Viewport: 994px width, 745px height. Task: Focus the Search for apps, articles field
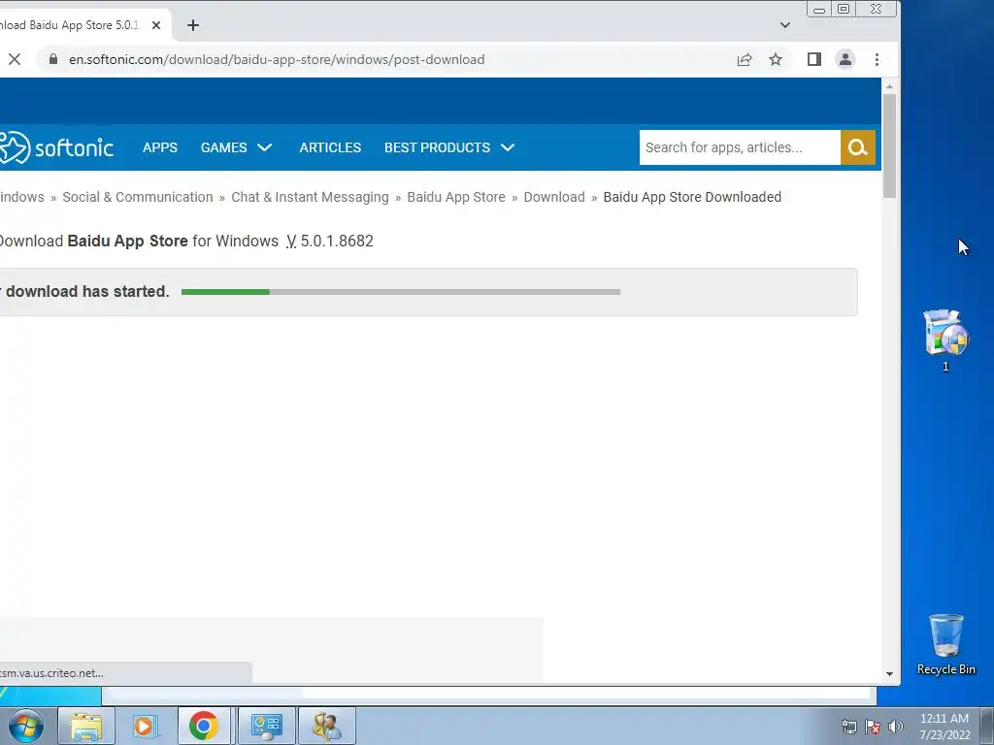[740, 147]
